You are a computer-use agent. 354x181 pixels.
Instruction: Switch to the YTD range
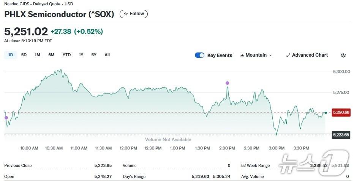[x=66, y=55]
